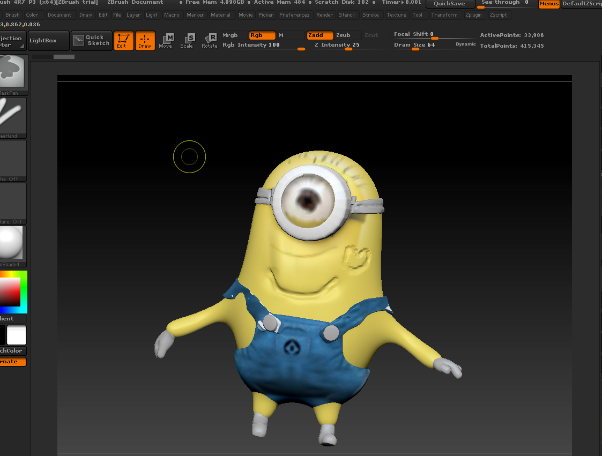Switch to the Move tool
This screenshot has width=602, height=456.
(166, 41)
